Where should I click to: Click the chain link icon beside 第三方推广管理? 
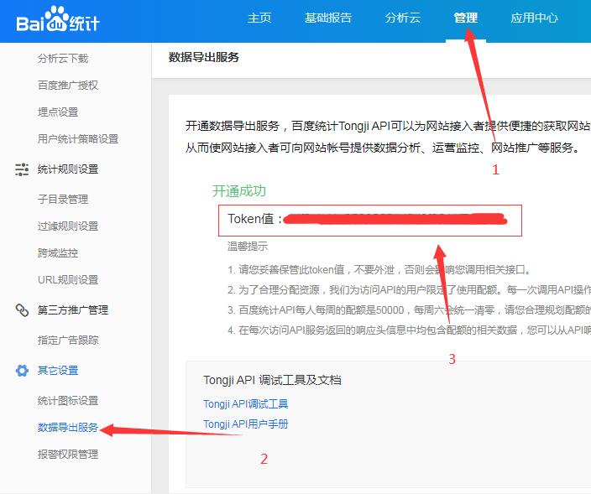point(22,310)
